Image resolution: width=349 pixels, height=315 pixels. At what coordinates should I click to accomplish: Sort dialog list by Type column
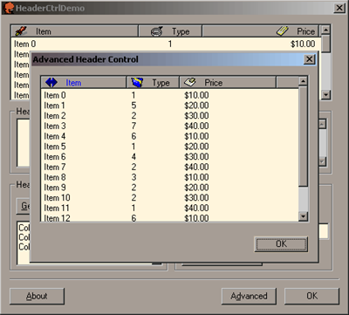(153, 83)
